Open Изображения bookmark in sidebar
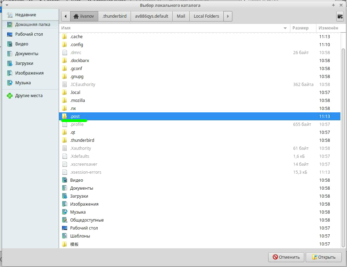 tap(30, 73)
